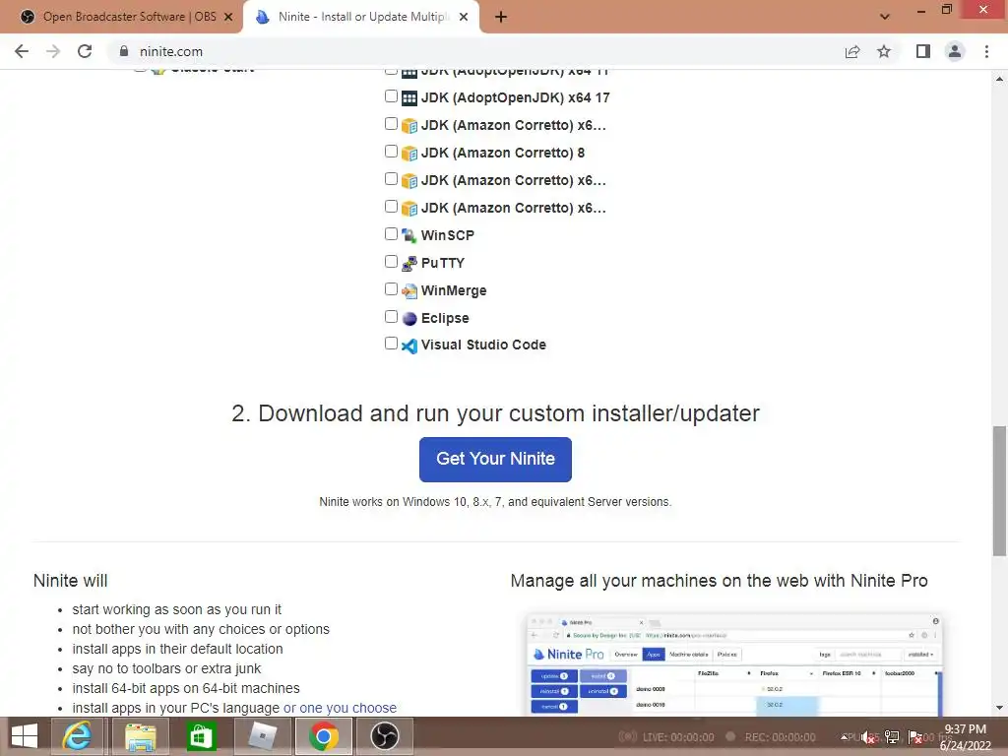Screen dimensions: 1008x756
Task: Click the WinSCP app icon
Action: point(409,236)
